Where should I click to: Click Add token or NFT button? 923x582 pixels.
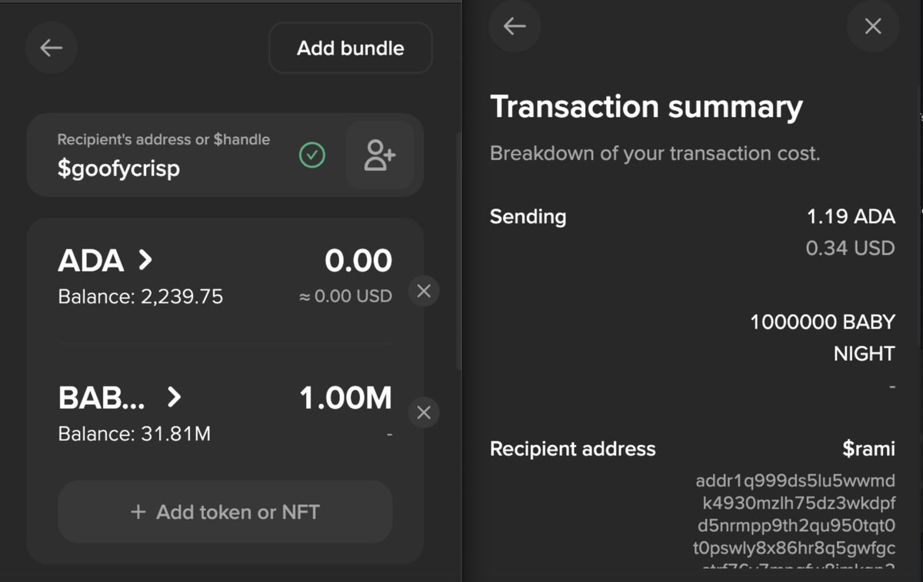pyautogui.click(x=225, y=512)
